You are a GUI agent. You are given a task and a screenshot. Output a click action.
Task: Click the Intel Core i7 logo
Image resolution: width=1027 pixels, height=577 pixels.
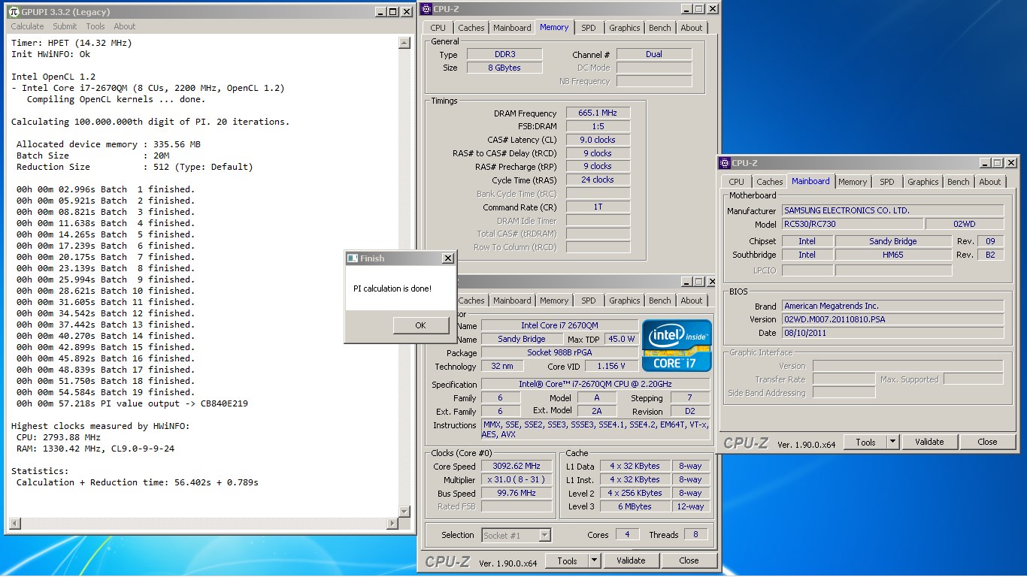click(677, 346)
